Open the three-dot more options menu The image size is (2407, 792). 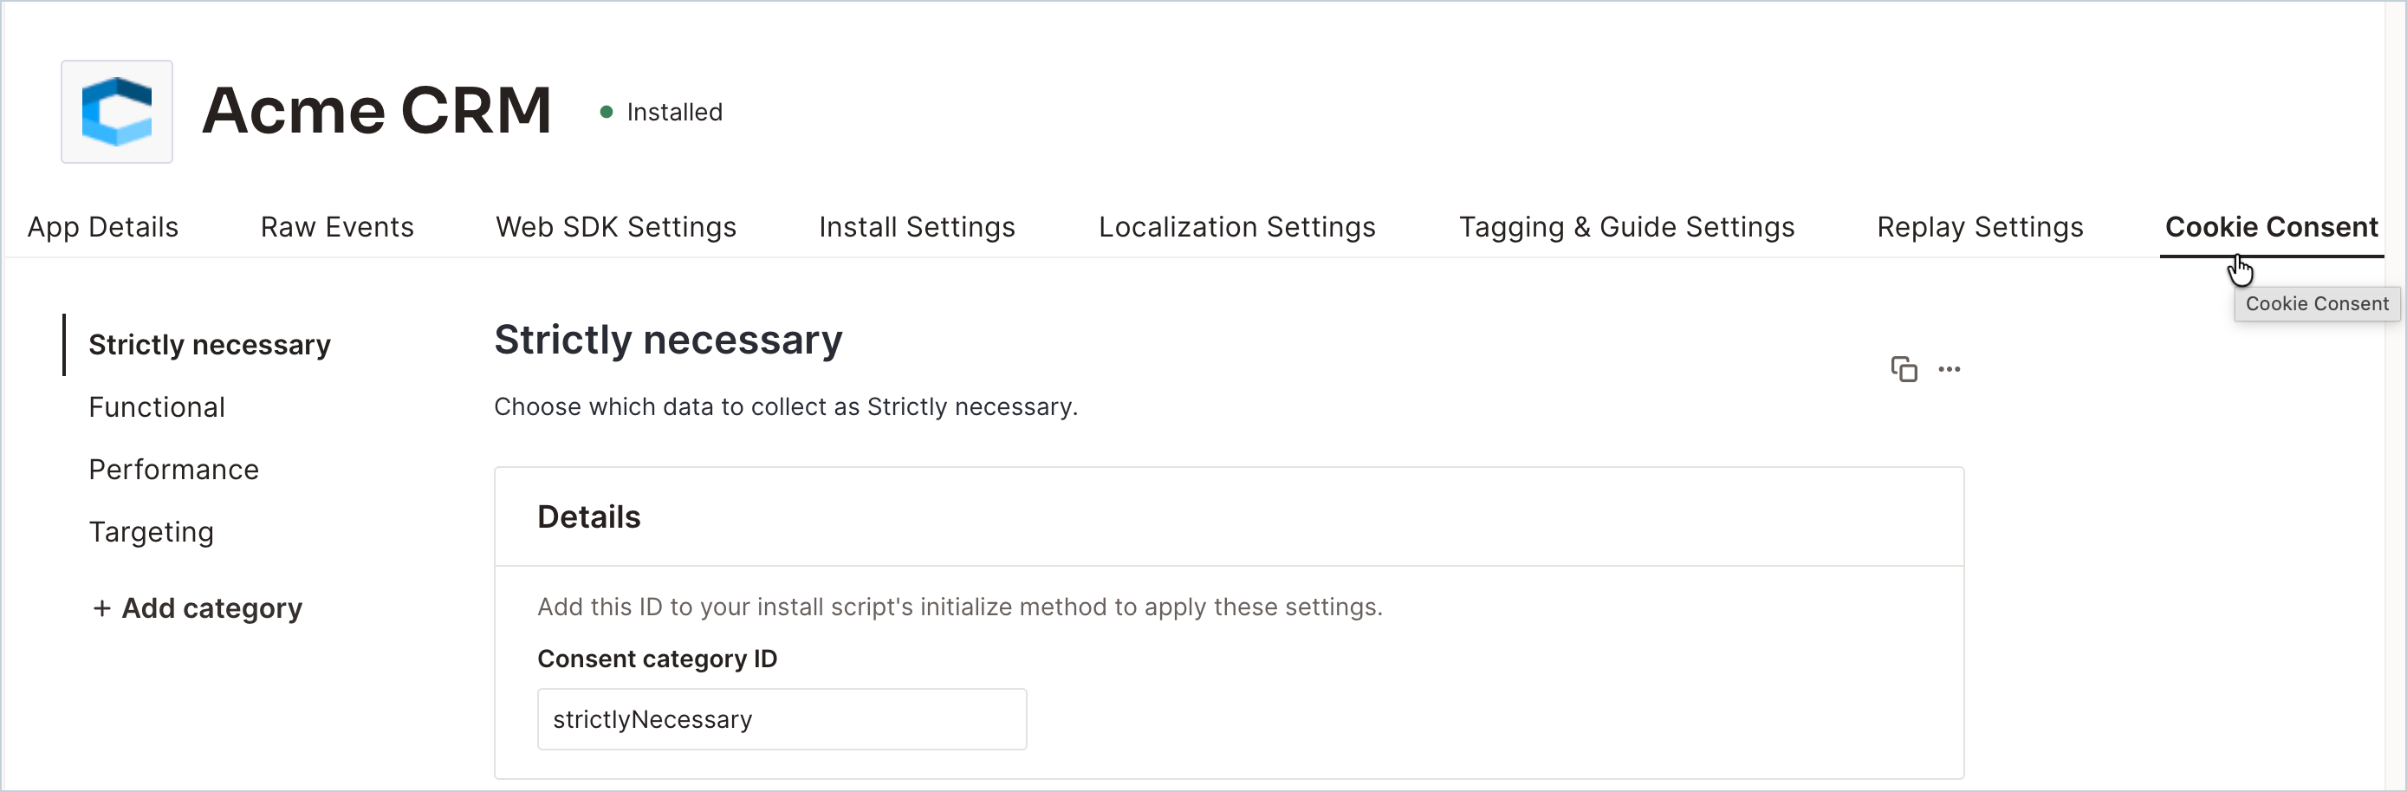(1950, 369)
